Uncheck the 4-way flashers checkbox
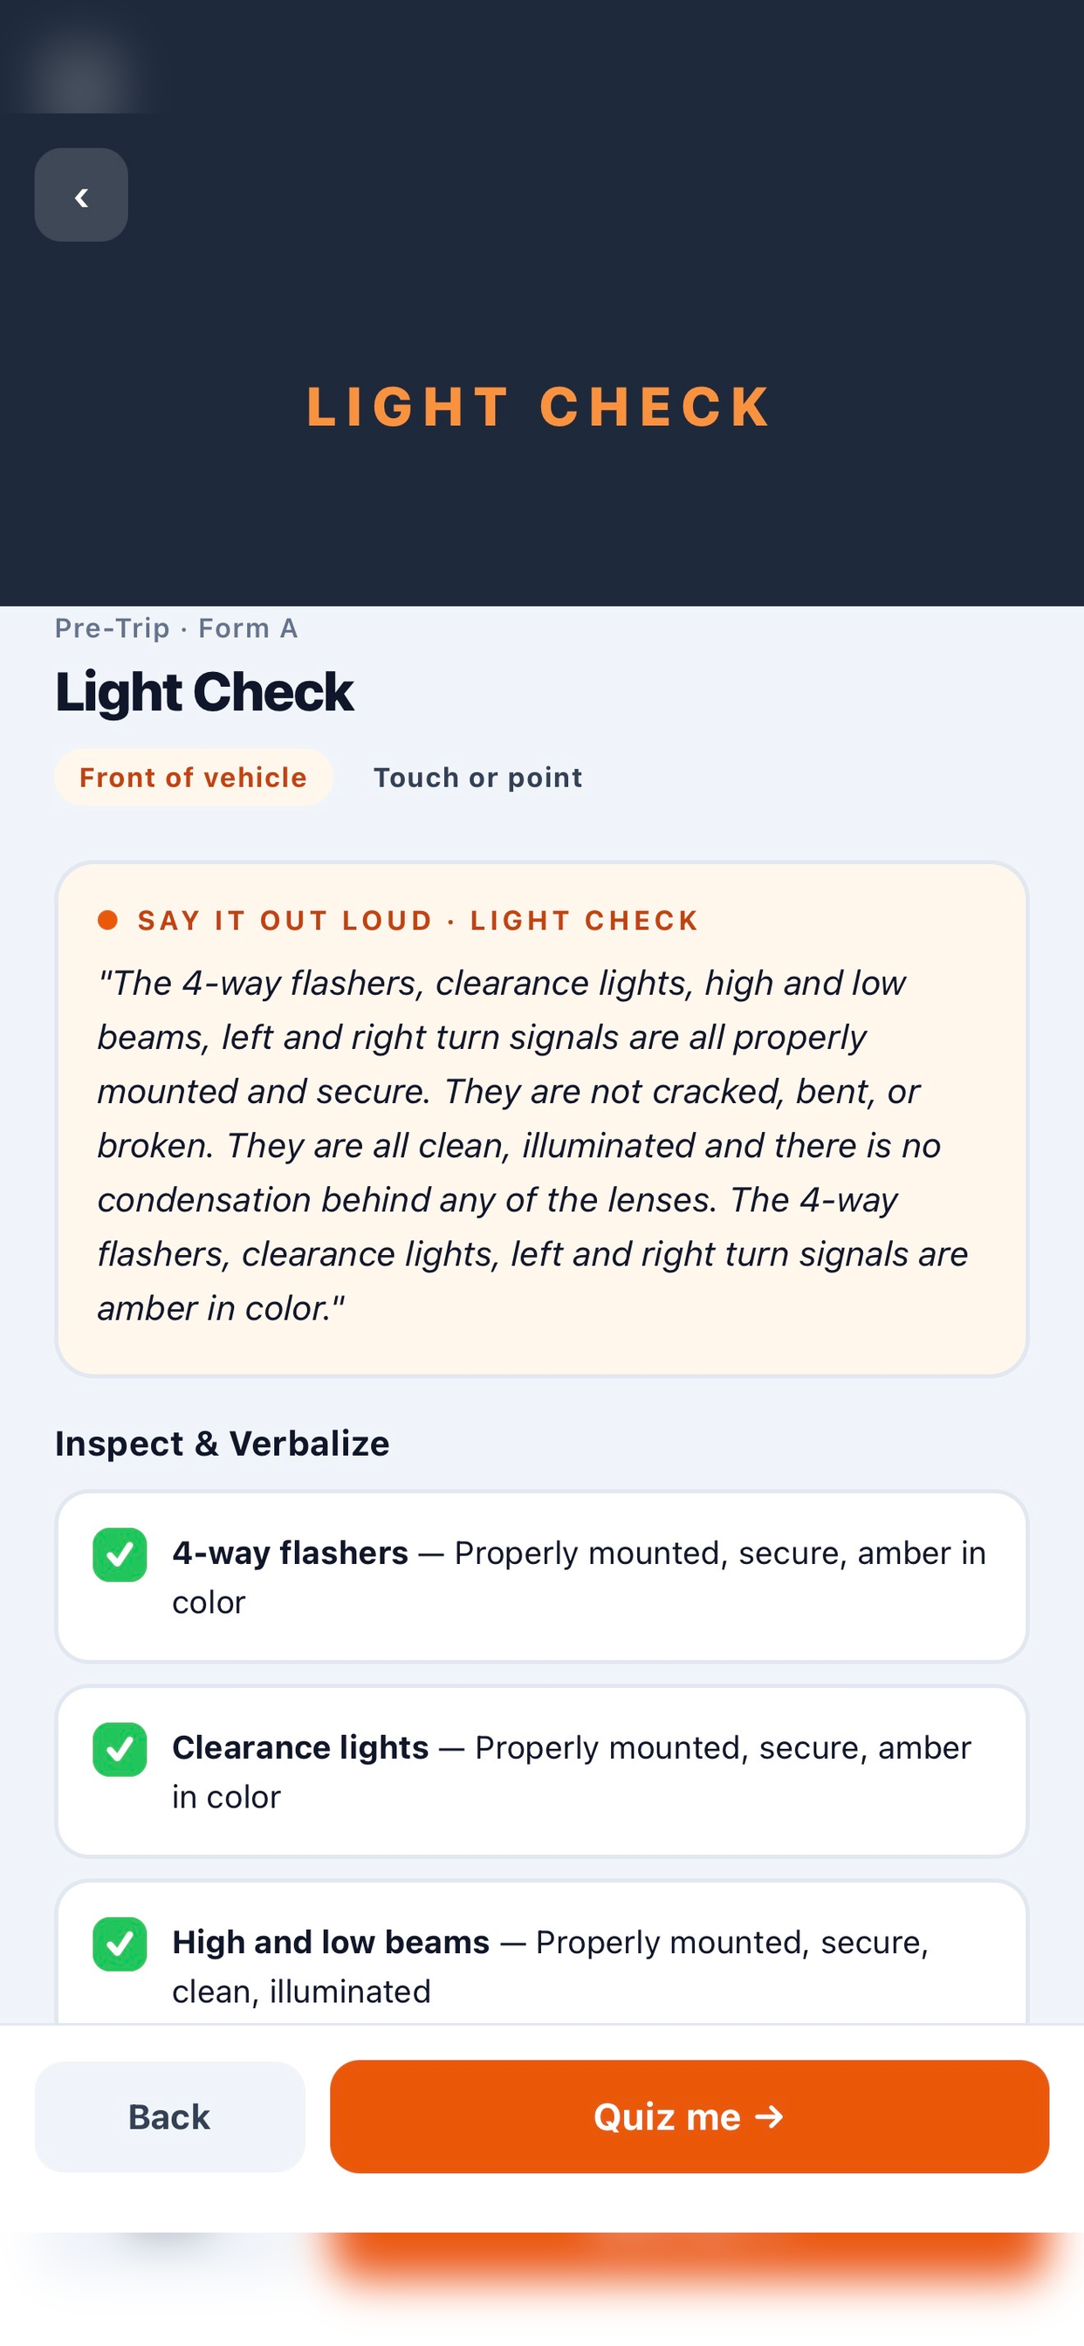 pyautogui.click(x=120, y=1554)
